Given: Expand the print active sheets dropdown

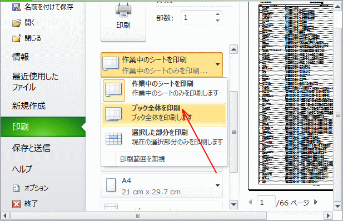Looking at the screenshot, I should (x=162, y=64).
